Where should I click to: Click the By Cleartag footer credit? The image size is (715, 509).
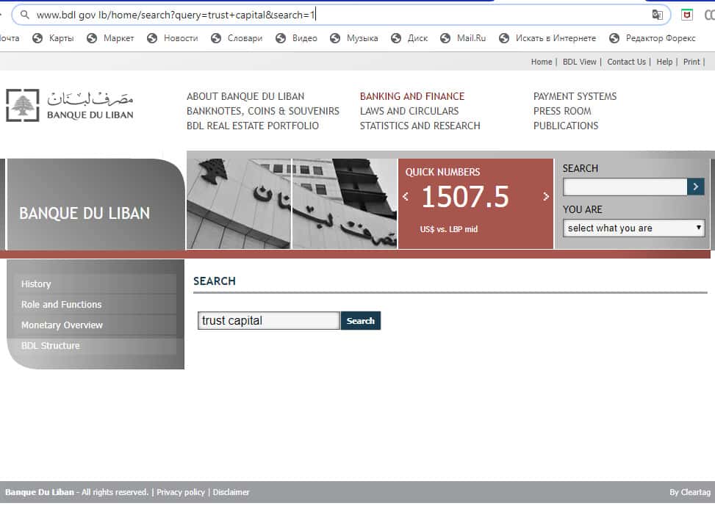click(x=690, y=492)
